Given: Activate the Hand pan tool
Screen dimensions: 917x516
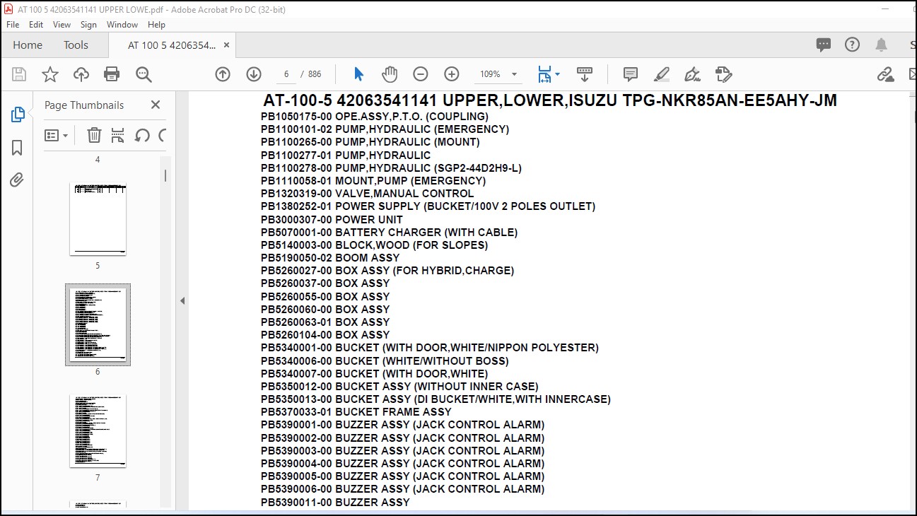Looking at the screenshot, I should click(390, 74).
